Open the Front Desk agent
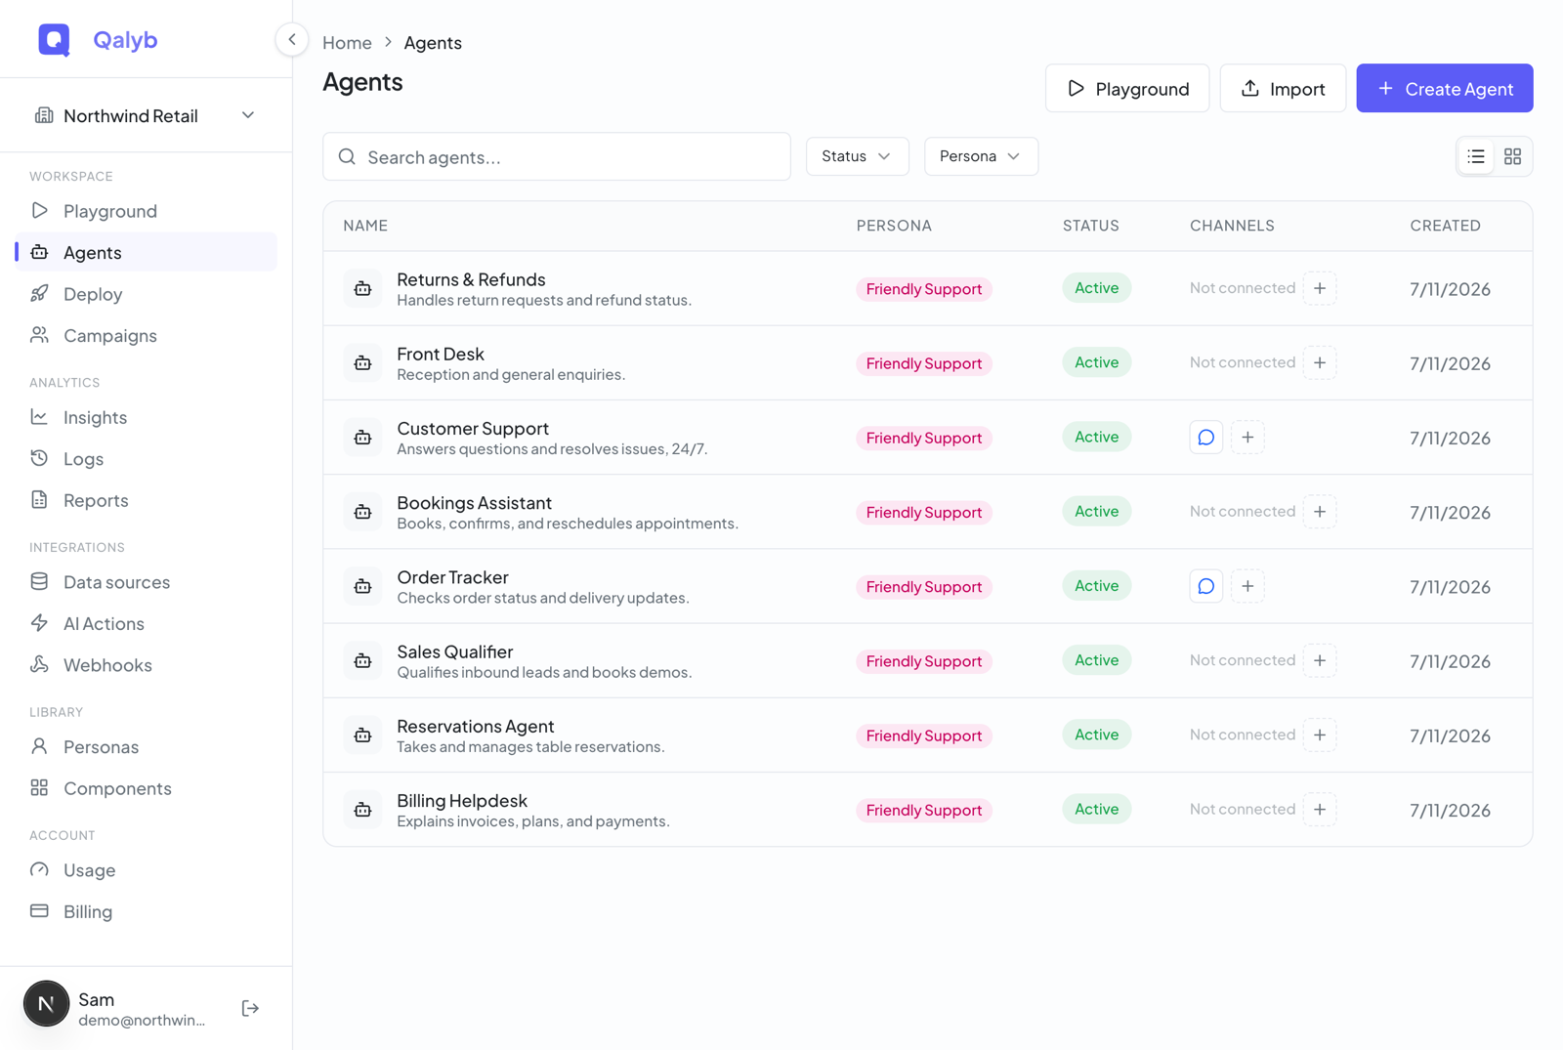The height and width of the screenshot is (1050, 1563). [x=928, y=362]
